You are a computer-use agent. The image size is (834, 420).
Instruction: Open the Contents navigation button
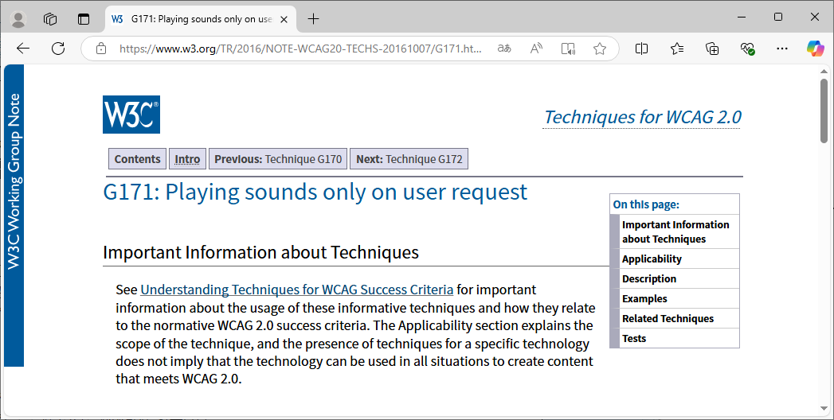[x=137, y=159]
